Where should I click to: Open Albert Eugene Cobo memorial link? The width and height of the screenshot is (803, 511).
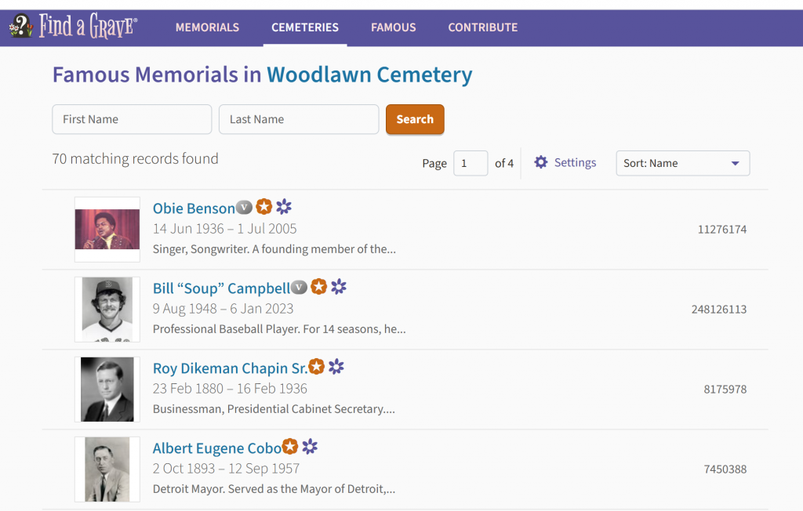(x=217, y=448)
